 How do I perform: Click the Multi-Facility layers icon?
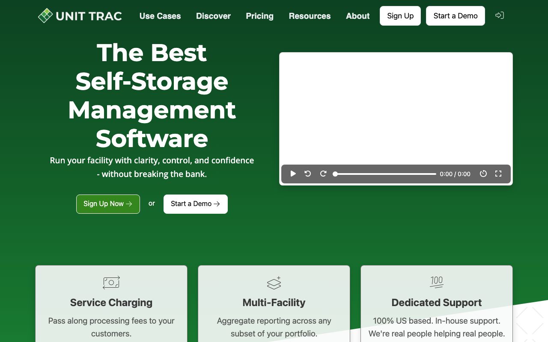274,283
